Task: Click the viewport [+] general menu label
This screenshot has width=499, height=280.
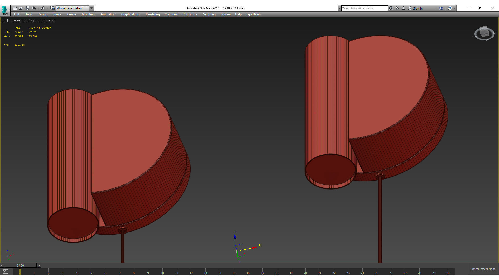Action: [4, 20]
